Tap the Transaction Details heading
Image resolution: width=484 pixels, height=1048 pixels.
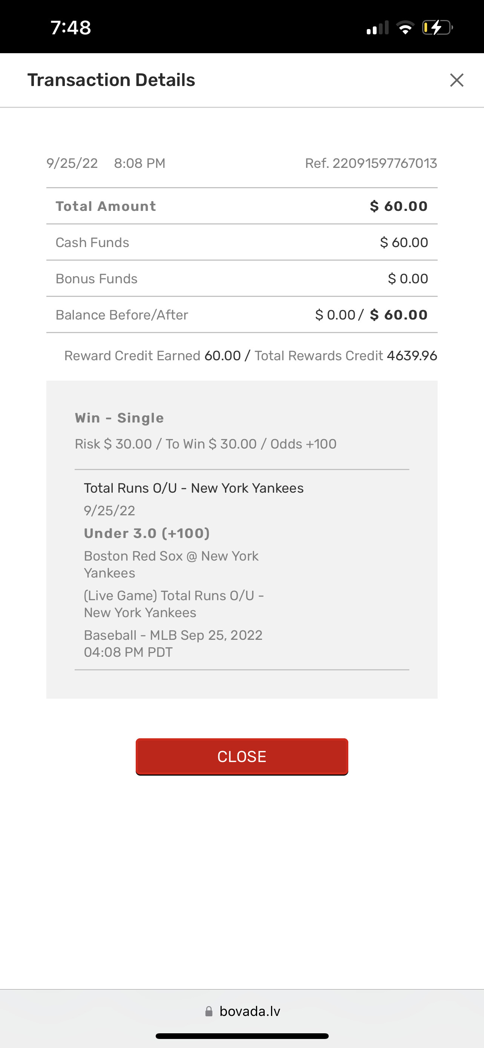pyautogui.click(x=111, y=80)
